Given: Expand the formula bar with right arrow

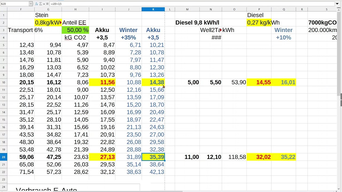Looking at the screenshot, I should (x=337, y=4).
